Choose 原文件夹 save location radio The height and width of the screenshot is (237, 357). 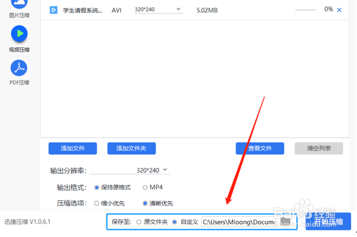click(139, 222)
